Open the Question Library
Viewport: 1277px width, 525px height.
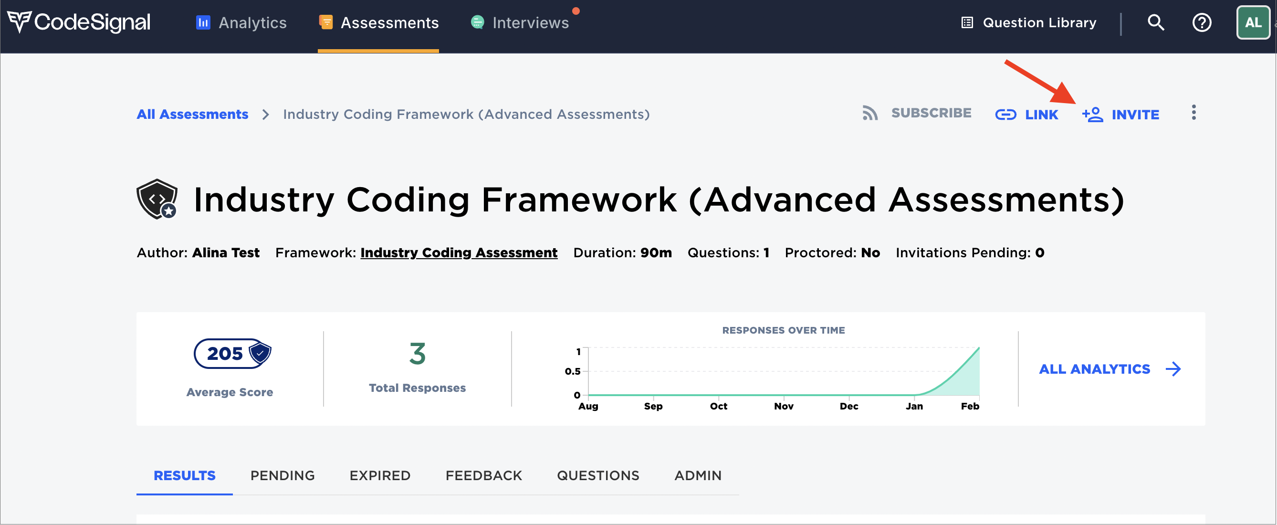click(x=1029, y=23)
